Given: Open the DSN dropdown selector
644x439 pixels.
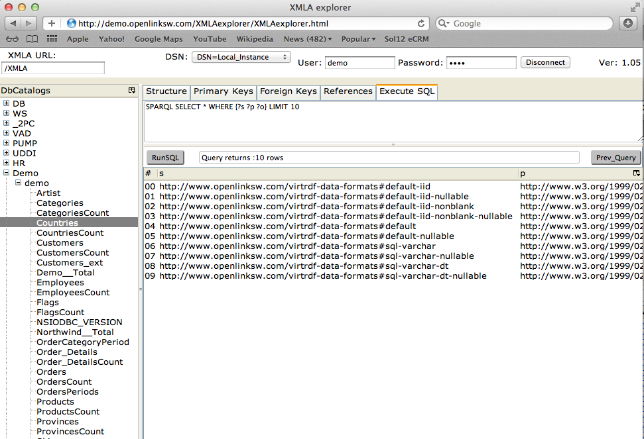Looking at the screenshot, I should tap(241, 57).
